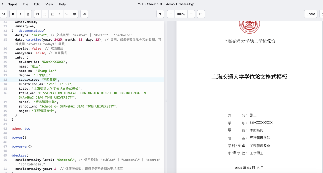Click the twoside false value
The image size is (323, 173).
point(36,48)
